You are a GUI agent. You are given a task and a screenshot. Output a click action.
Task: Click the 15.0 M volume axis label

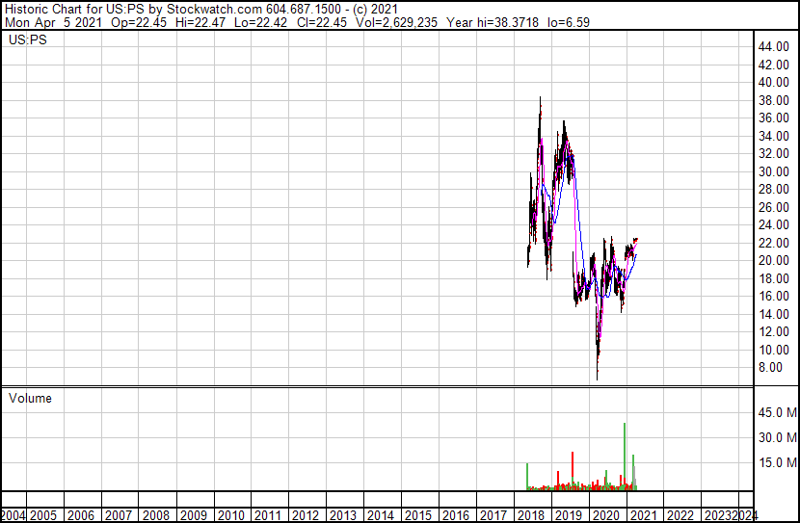777,462
